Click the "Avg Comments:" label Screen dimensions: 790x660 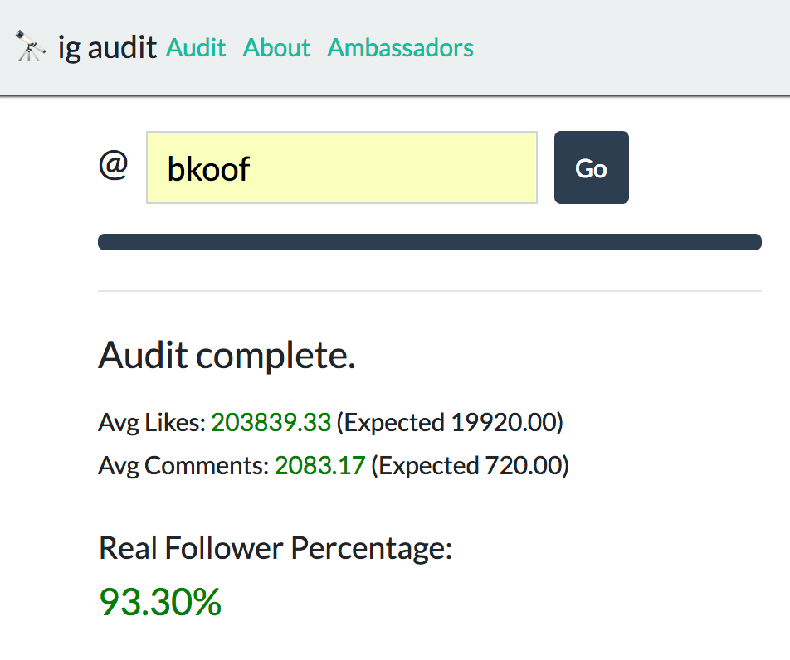[x=183, y=466]
